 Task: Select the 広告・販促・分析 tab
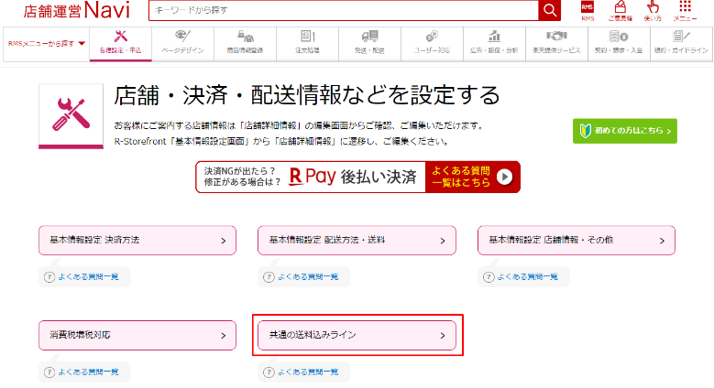(x=495, y=44)
